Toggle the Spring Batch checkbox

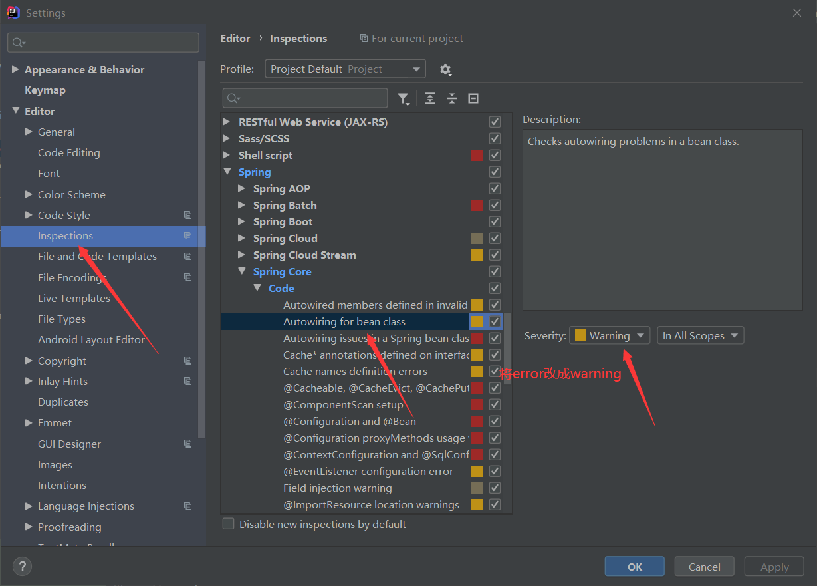pyautogui.click(x=495, y=205)
